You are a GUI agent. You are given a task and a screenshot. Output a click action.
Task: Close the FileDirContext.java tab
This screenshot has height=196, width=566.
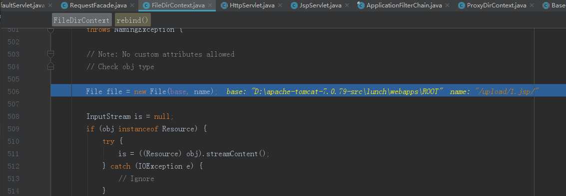pyautogui.click(x=210, y=6)
